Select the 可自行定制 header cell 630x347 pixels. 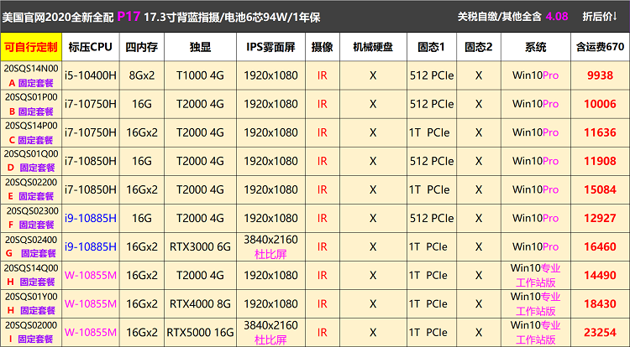(31, 46)
